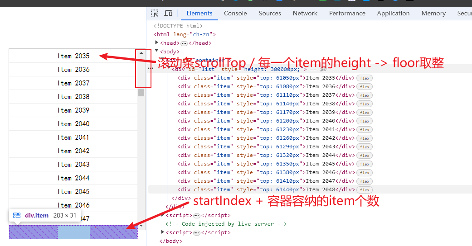The height and width of the screenshot is (246, 472).
Task: Click Item 2045 in the page list
Action: (73, 191)
